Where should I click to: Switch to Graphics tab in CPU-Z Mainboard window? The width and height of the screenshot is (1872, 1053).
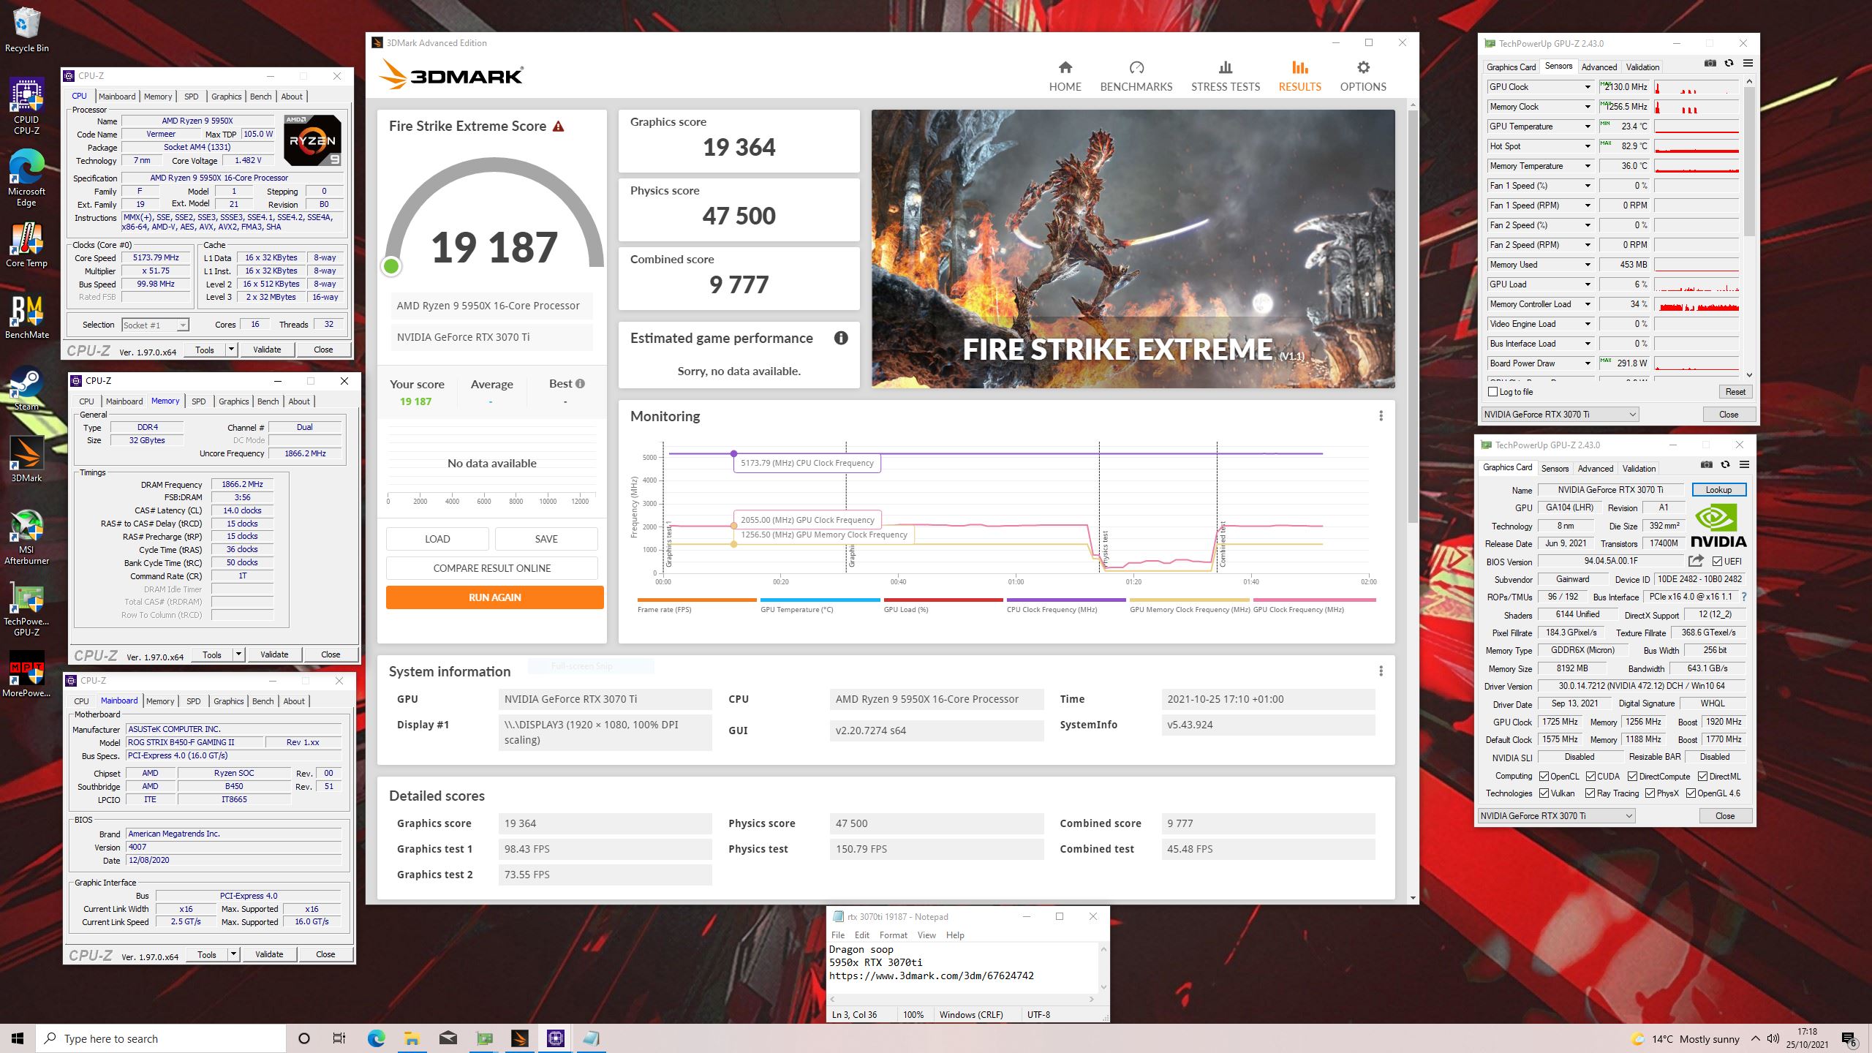[229, 701]
